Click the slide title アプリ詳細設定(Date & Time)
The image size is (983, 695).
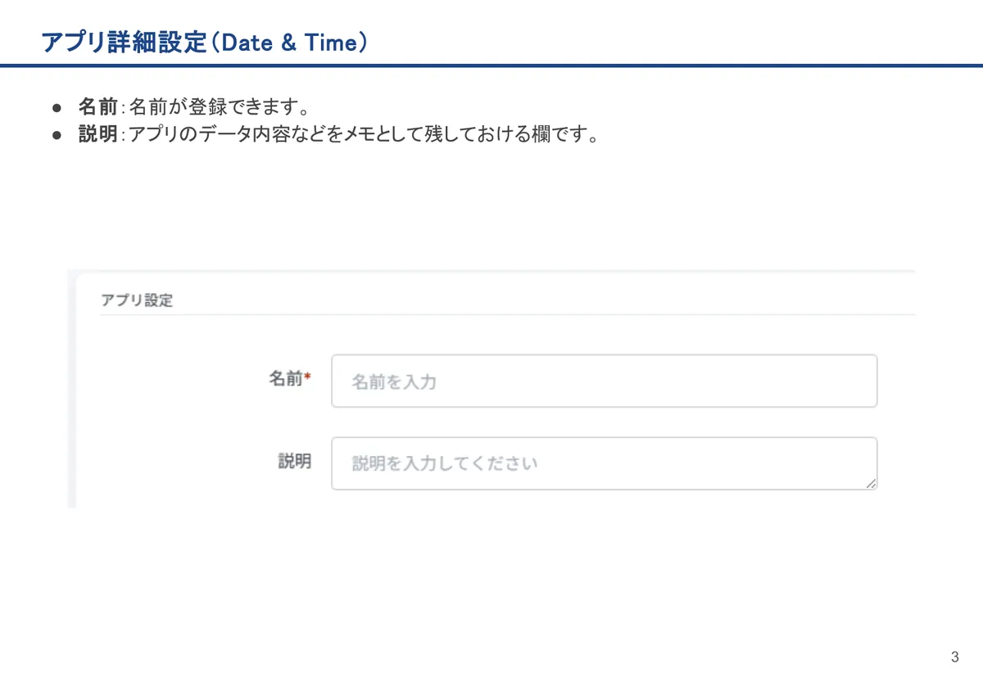click(204, 43)
